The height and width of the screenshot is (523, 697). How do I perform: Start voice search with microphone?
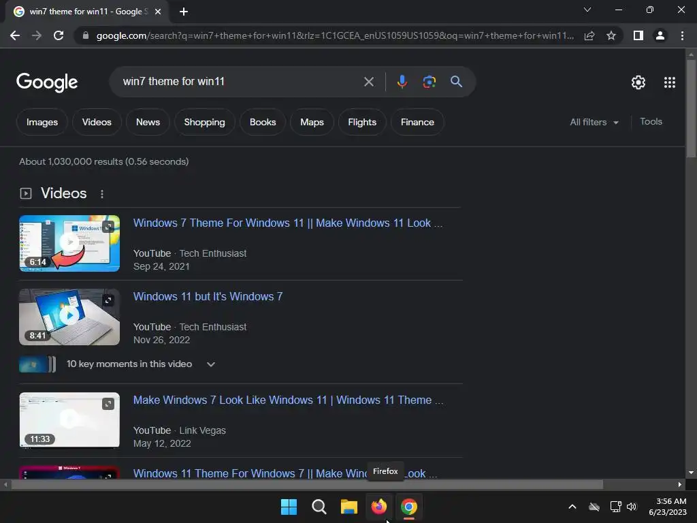[x=402, y=82]
